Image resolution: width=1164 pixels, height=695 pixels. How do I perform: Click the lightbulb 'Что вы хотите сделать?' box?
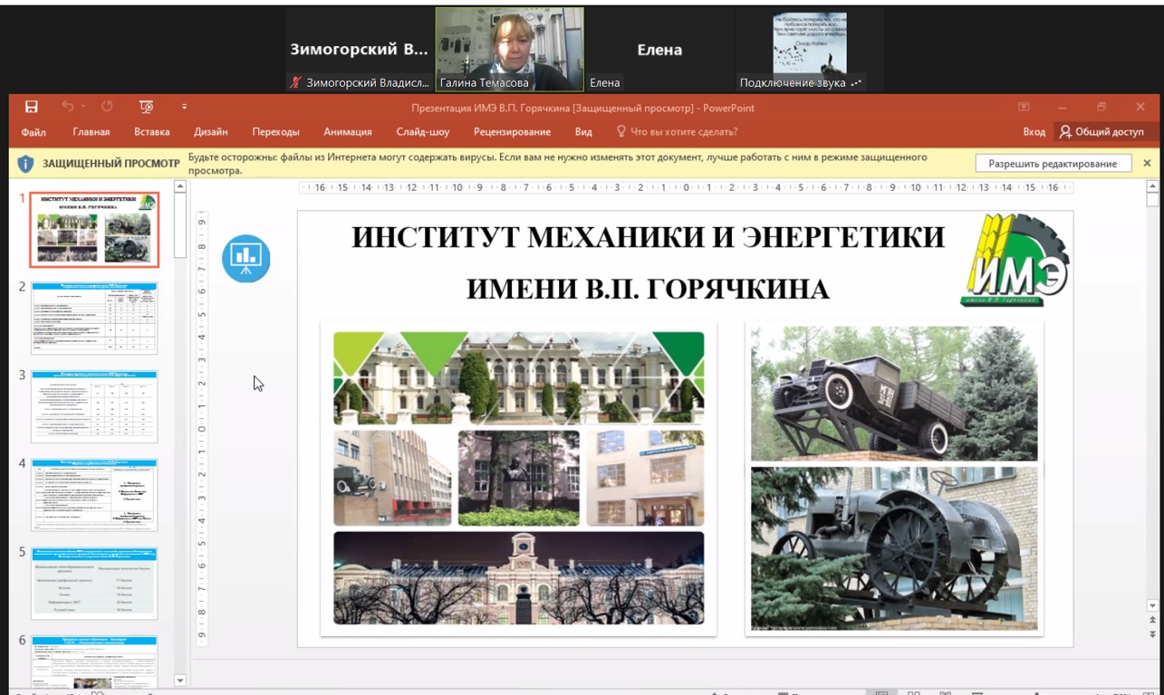[677, 131]
